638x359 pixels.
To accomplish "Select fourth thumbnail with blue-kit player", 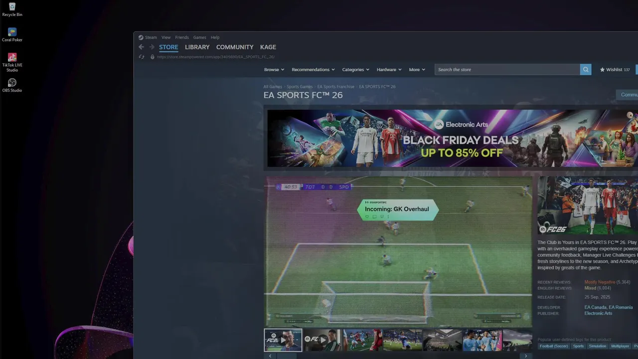I will point(402,340).
